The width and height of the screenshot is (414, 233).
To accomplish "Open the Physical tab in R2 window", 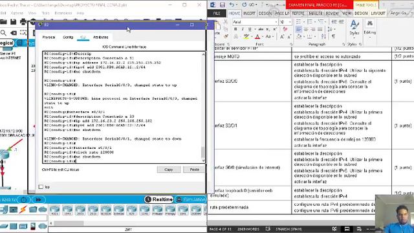I will (x=49, y=38).
